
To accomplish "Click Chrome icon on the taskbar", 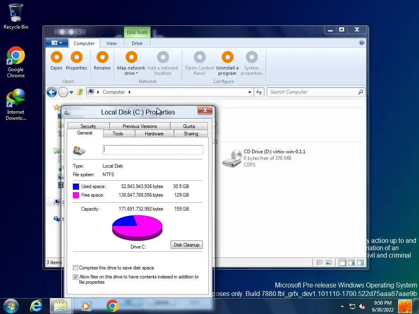I will click(113, 306).
